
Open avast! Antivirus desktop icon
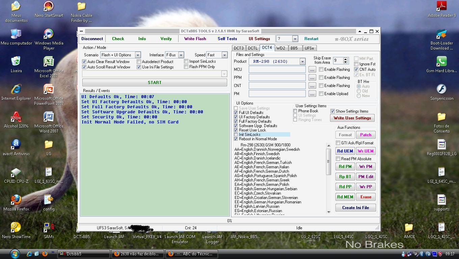pos(16,147)
